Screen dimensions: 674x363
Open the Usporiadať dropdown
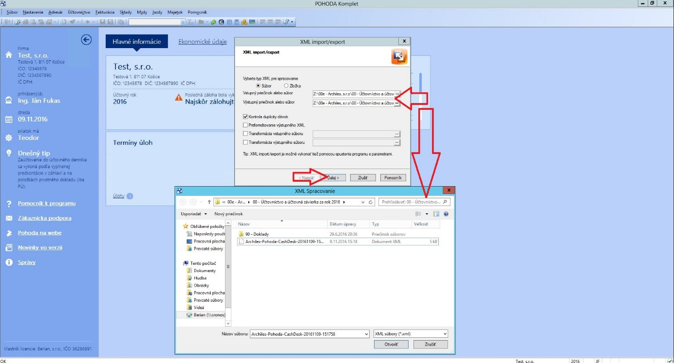(194, 214)
